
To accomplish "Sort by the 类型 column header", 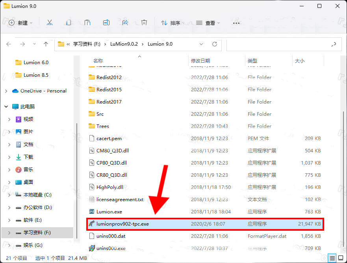I will (x=252, y=61).
